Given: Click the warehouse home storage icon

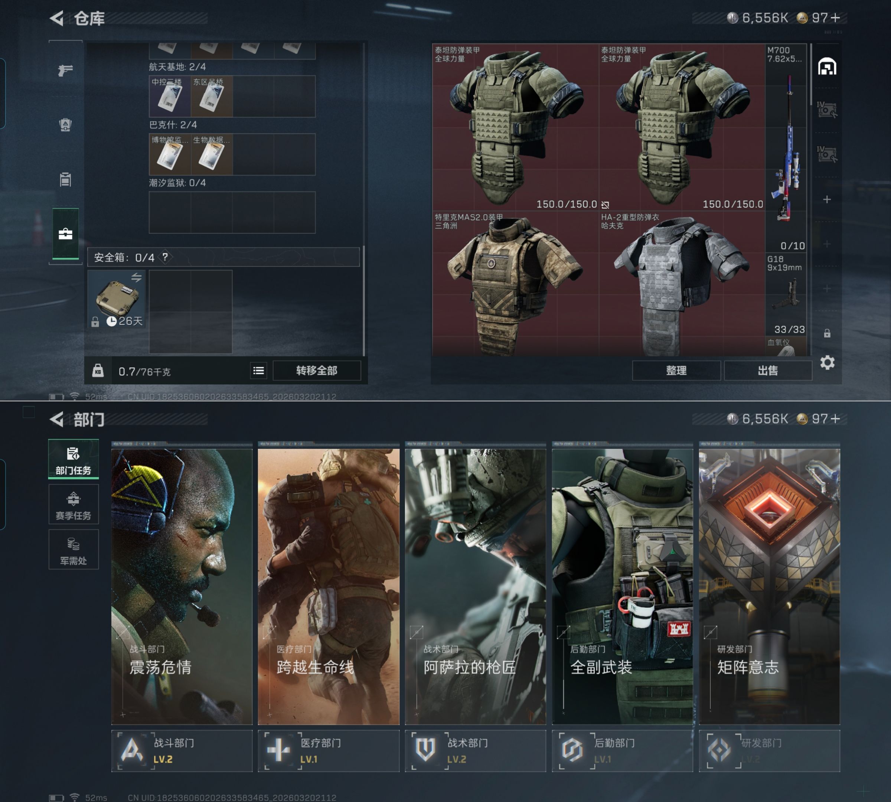Looking at the screenshot, I should coord(827,67).
